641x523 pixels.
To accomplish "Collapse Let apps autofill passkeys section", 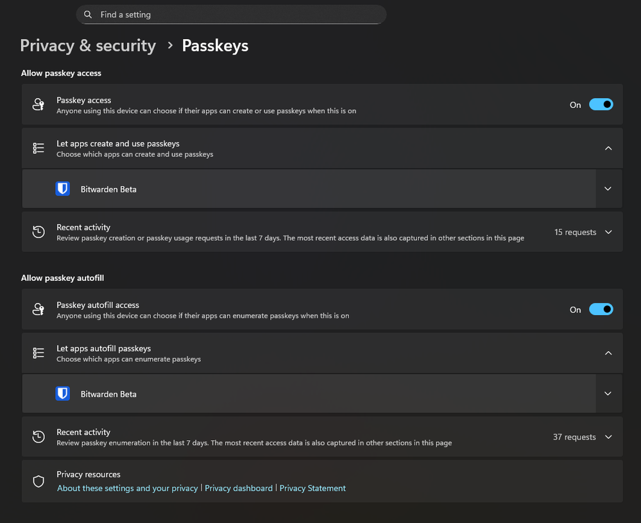I will point(608,353).
